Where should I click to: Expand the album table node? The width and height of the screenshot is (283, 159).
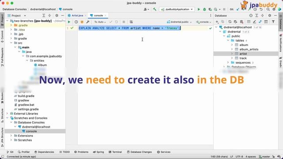[x=232, y=45]
